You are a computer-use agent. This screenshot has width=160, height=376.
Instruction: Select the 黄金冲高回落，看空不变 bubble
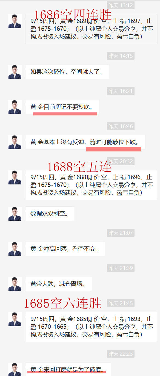click(65, 249)
